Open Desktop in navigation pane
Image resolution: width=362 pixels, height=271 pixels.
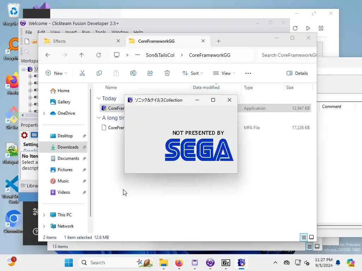pos(65,136)
